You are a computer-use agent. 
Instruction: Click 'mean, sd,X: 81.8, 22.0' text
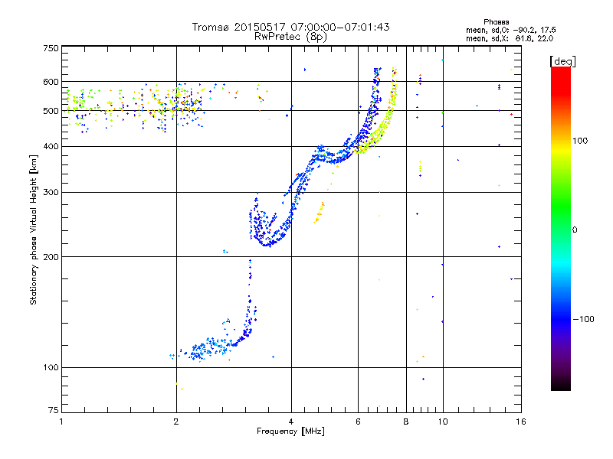510,38
